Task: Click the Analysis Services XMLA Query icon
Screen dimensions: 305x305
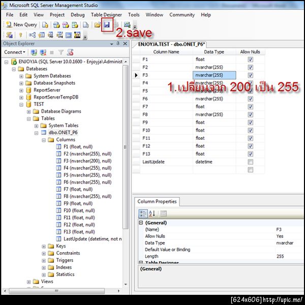Action: (x=75, y=25)
